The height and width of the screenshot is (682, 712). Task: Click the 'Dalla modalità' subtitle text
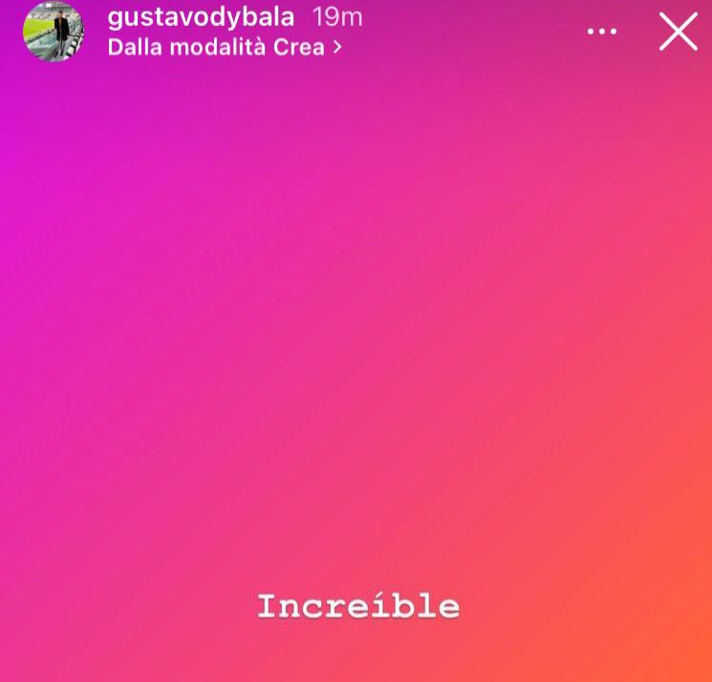pos(186,48)
